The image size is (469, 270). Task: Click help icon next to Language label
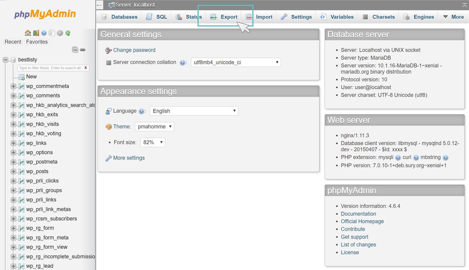tap(141, 111)
